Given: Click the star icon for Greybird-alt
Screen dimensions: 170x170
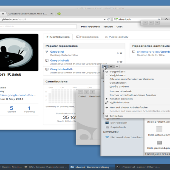Looking at the screenshot, I should pos(121,62).
